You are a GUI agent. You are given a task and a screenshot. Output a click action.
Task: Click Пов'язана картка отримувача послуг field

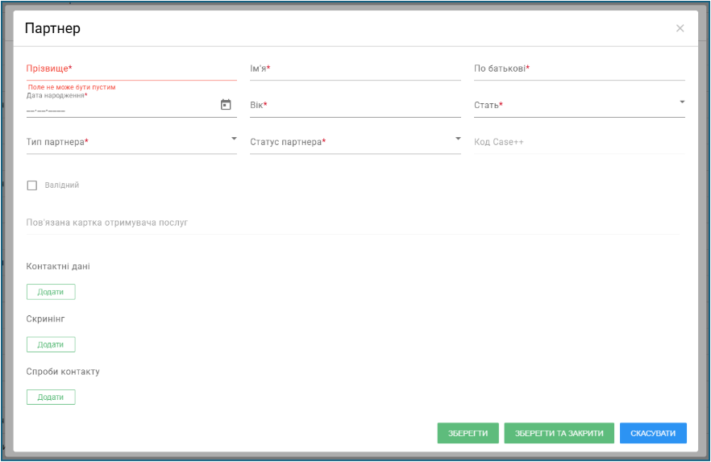click(x=353, y=223)
